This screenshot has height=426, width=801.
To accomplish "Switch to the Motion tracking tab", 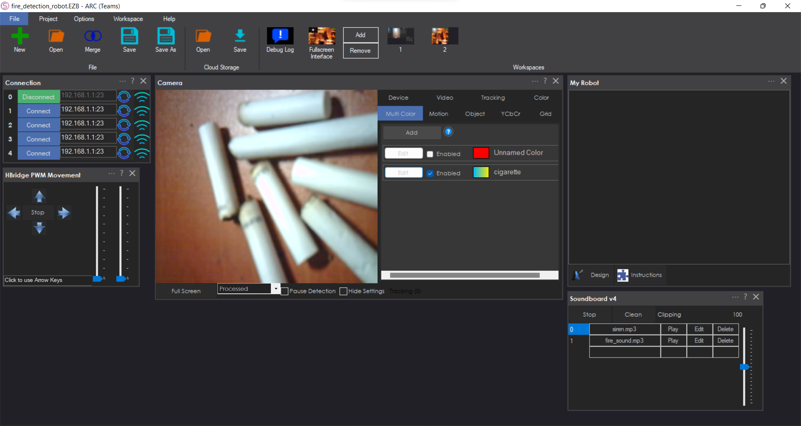I will pos(438,113).
